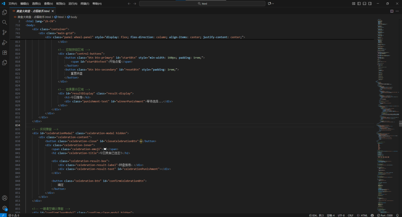Toggle the bottom panel layout button
The height and width of the screenshot is (217, 402).
tap(364, 4)
